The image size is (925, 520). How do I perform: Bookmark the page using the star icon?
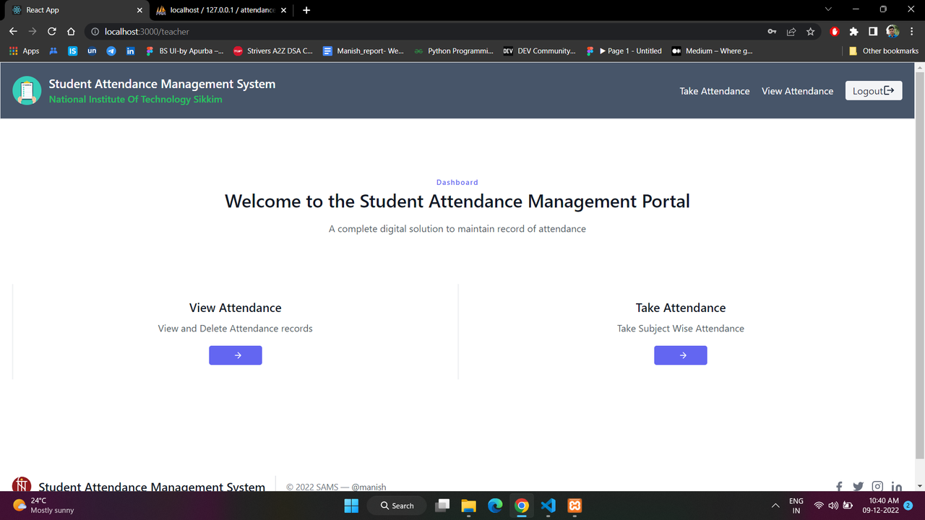pyautogui.click(x=810, y=31)
